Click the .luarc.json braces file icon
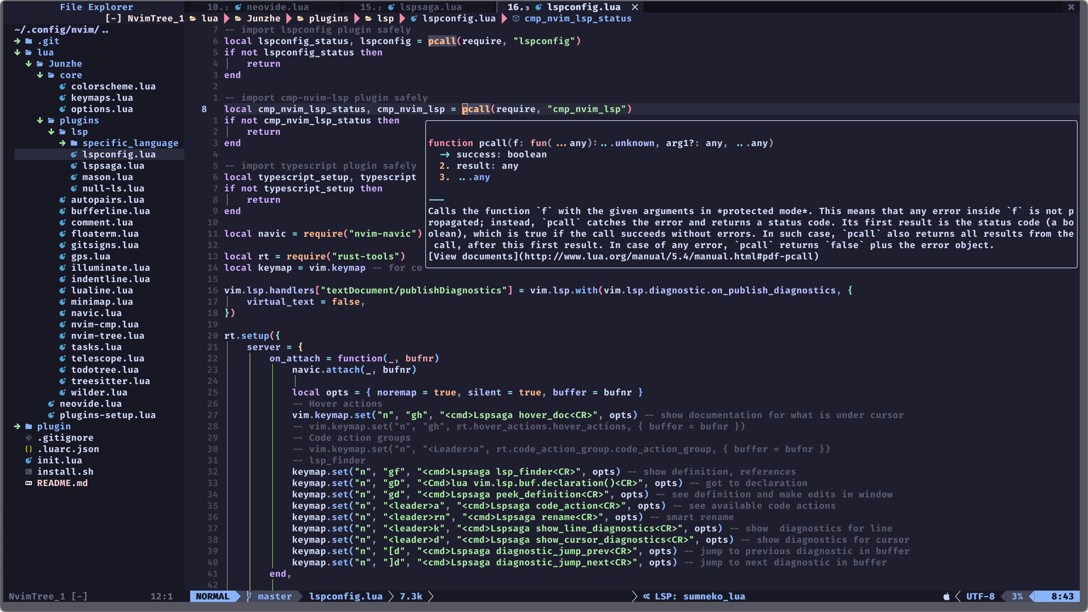This screenshot has height=612, width=1088. click(x=28, y=449)
